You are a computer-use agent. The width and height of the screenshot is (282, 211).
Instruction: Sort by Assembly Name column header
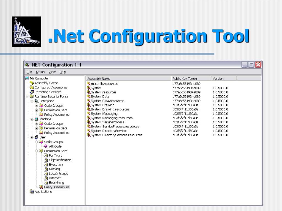128,79
